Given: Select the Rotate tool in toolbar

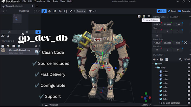Looking at the screenshot, I should (55, 11).
